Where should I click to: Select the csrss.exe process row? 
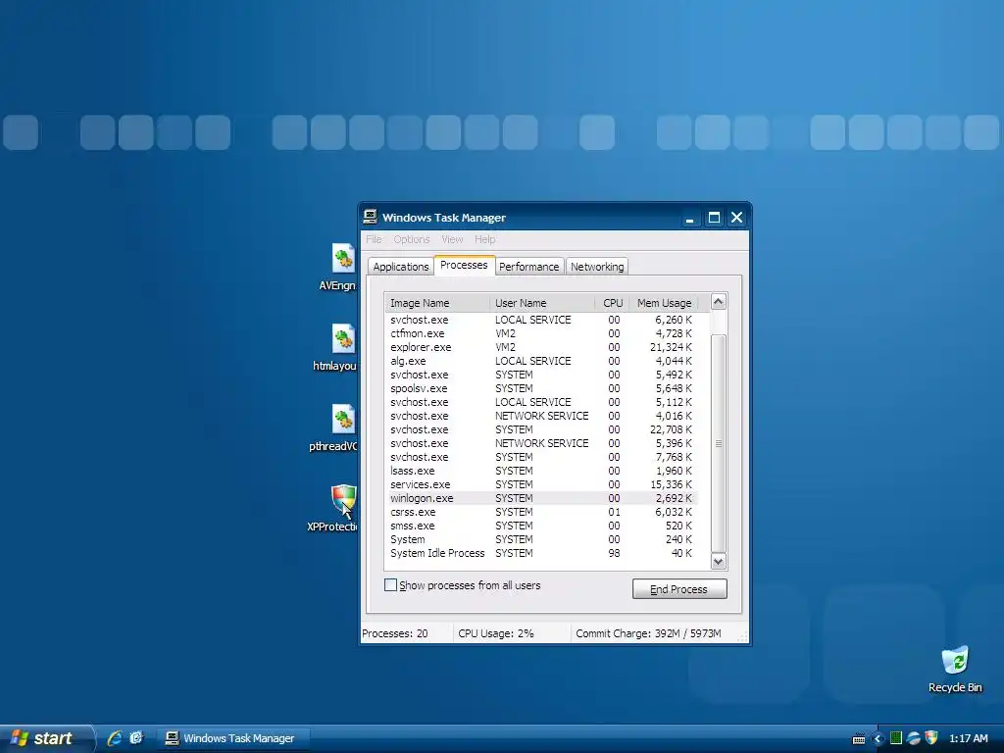tap(541, 512)
